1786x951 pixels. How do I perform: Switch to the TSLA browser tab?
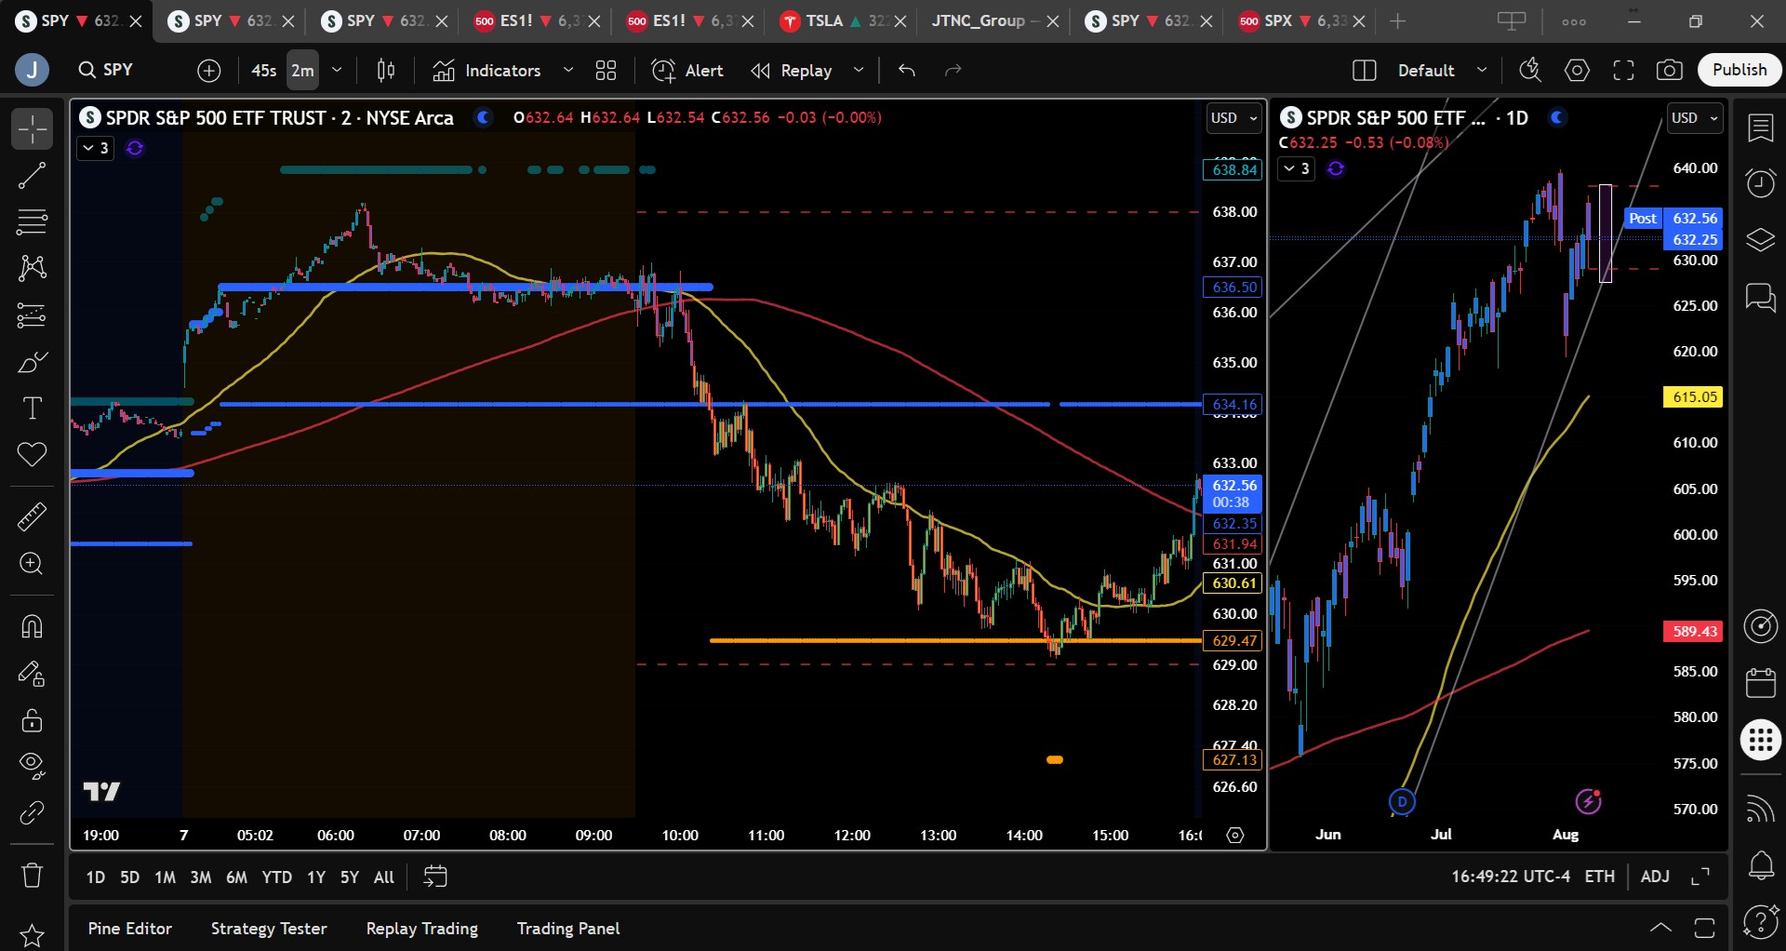[x=842, y=20]
